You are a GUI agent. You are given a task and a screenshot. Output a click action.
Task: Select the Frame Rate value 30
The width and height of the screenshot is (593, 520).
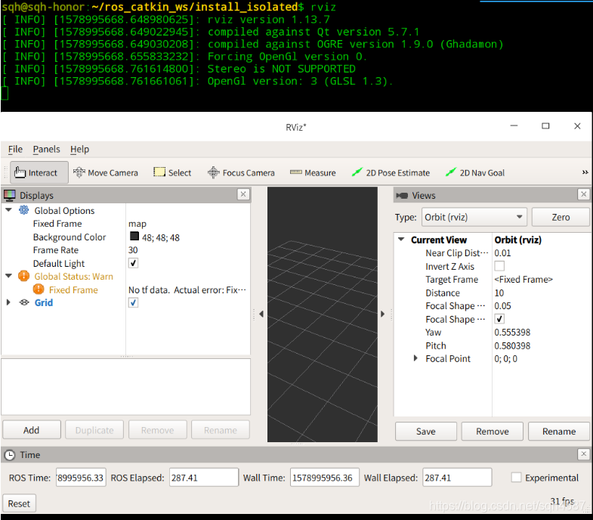click(133, 249)
